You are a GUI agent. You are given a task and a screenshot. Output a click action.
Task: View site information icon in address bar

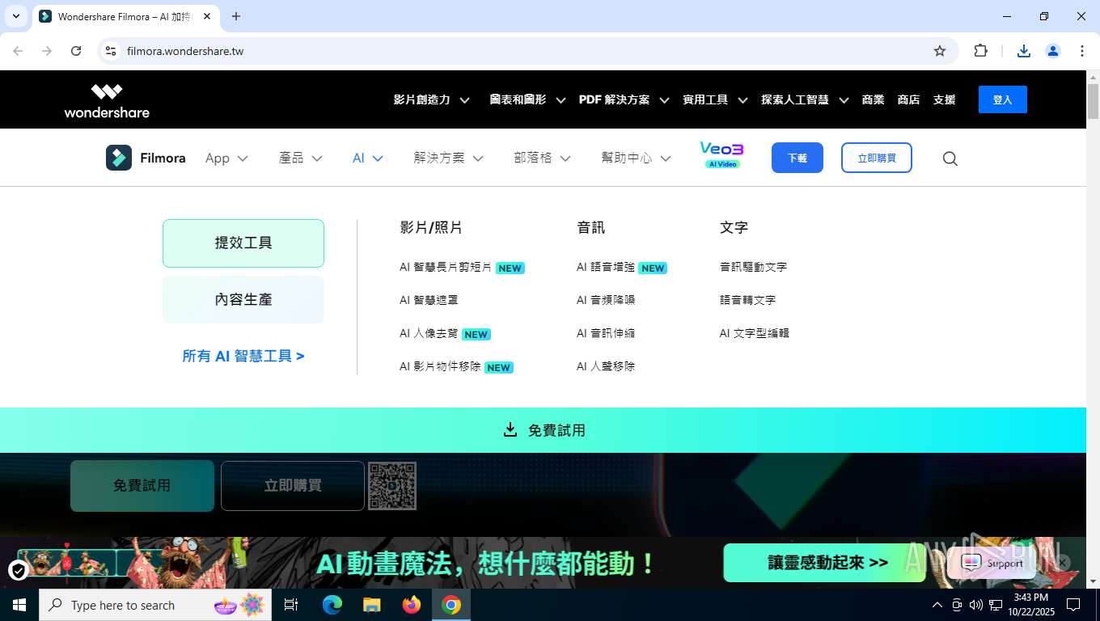[x=111, y=51]
